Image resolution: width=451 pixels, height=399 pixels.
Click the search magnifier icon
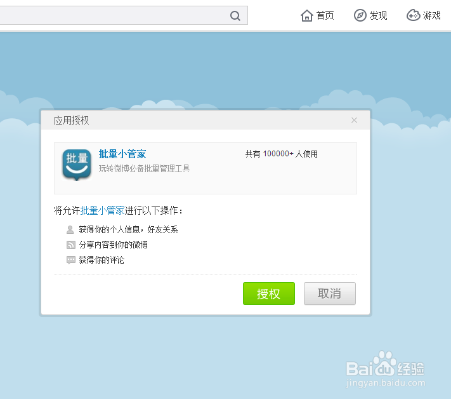pos(235,15)
